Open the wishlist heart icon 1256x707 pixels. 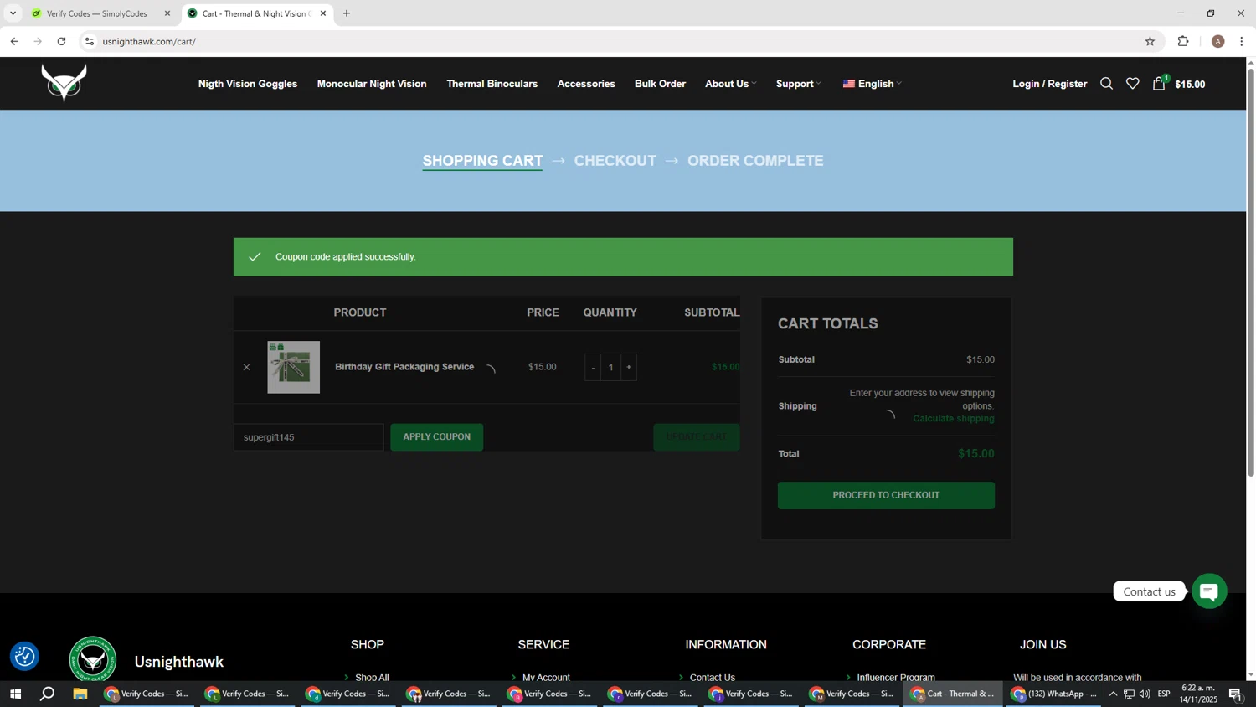tap(1132, 84)
